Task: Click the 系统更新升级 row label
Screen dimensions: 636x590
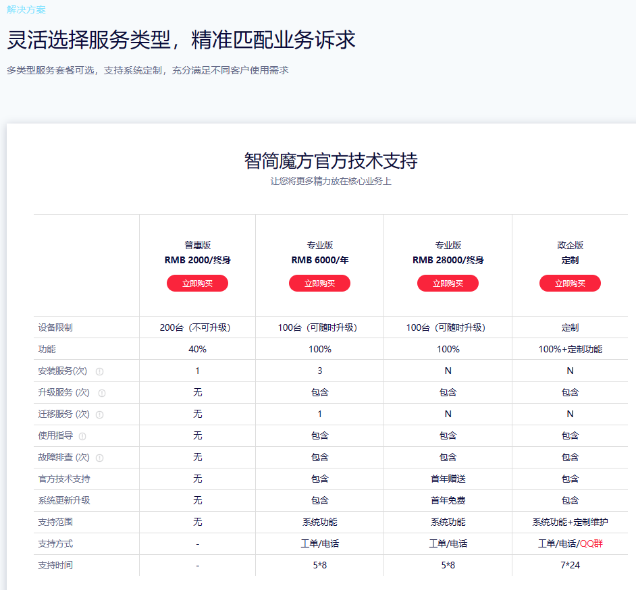Action: point(64,500)
